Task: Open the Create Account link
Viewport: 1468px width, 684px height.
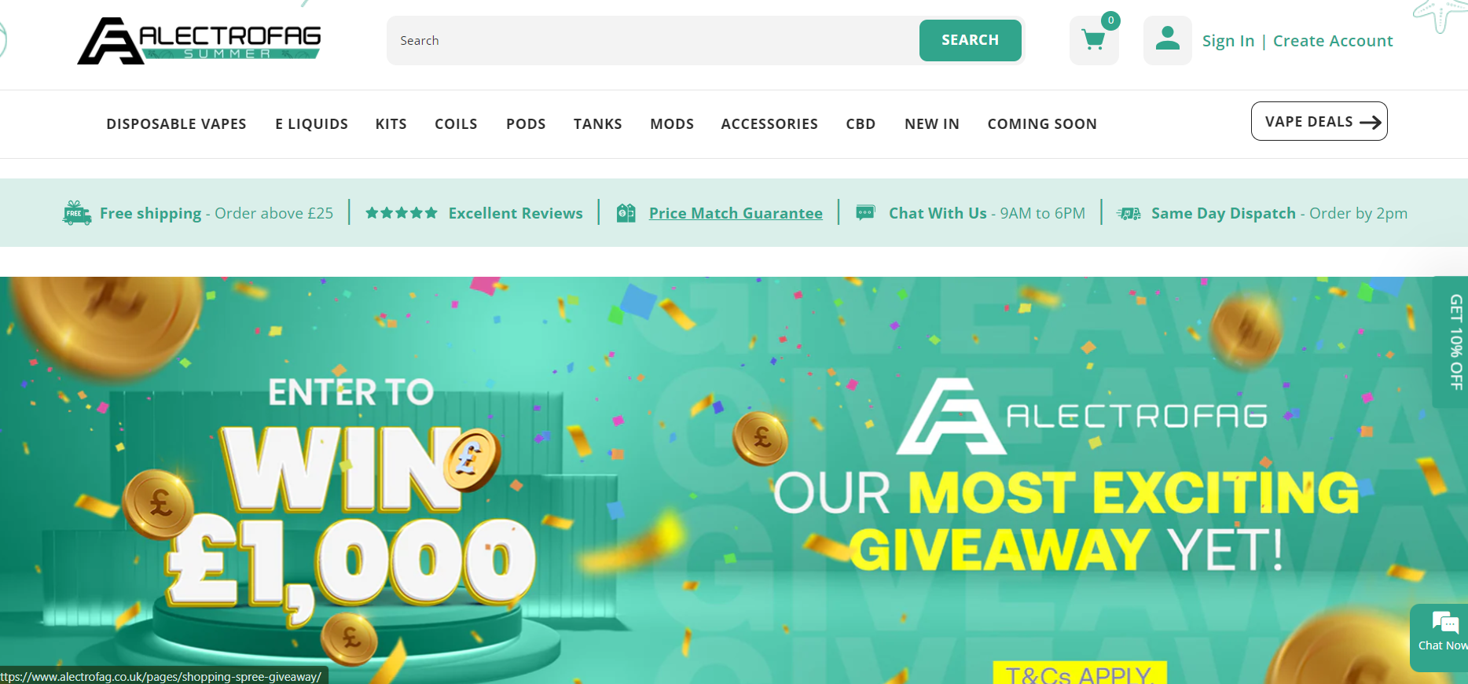Action: tap(1333, 41)
